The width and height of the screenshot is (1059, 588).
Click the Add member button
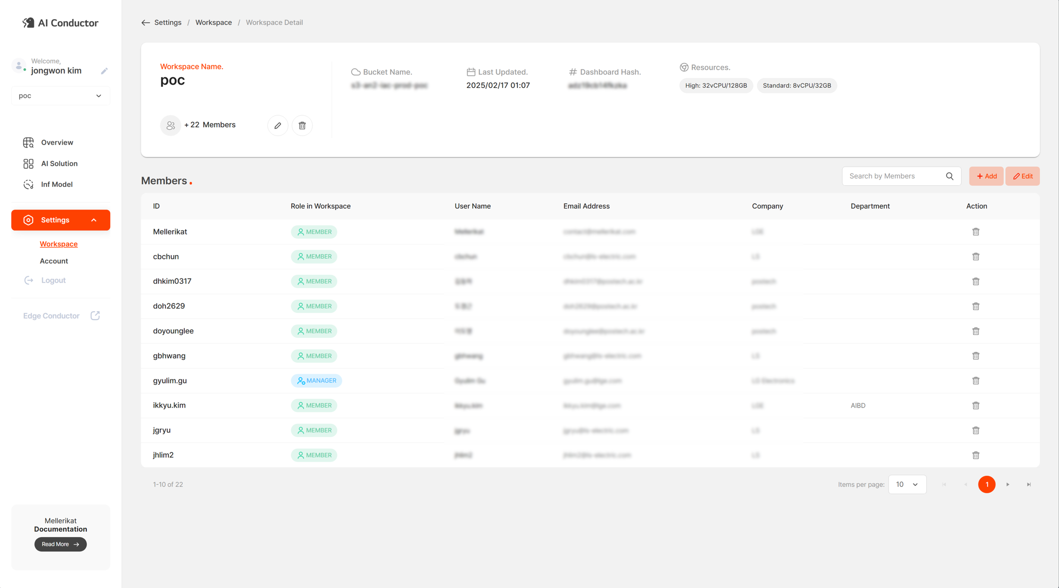click(986, 176)
